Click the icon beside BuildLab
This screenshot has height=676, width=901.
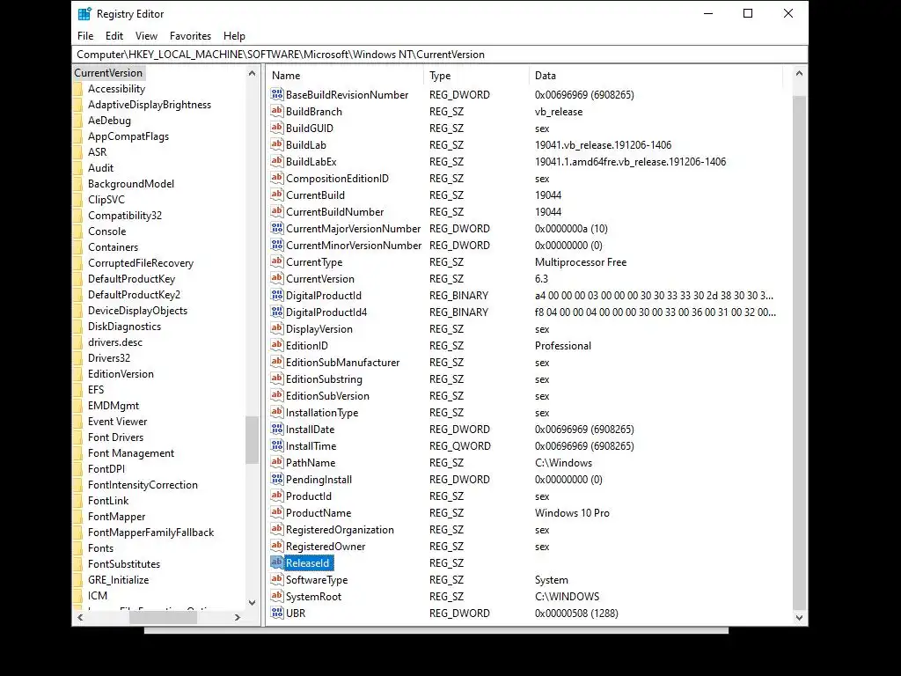click(277, 144)
